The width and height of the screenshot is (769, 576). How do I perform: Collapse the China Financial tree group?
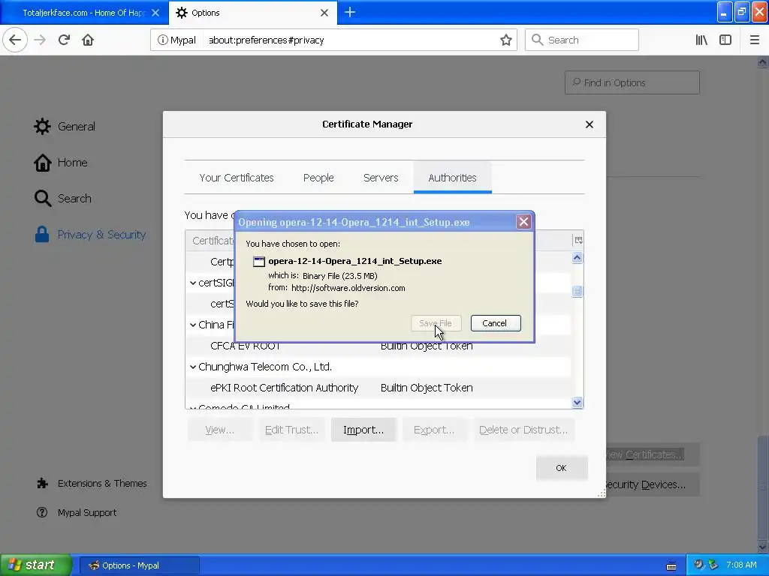point(193,325)
